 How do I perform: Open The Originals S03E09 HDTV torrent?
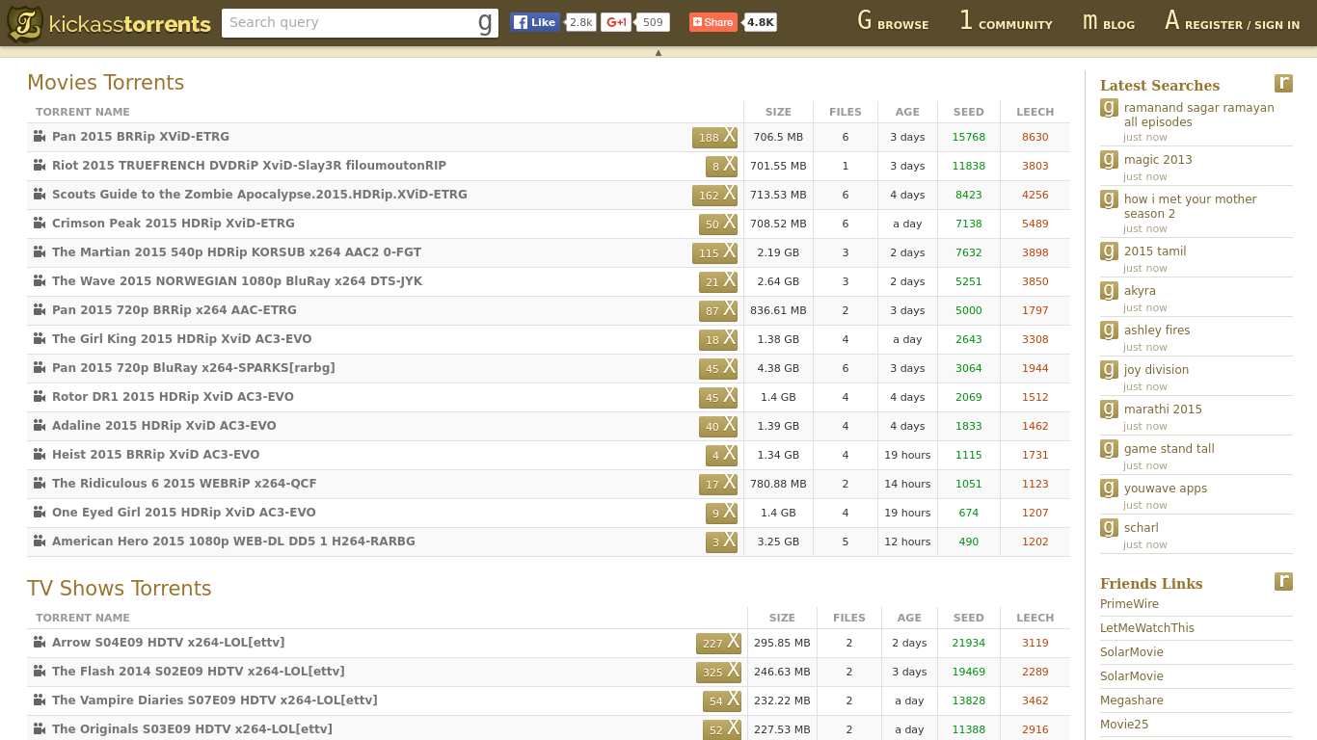pyautogui.click(x=192, y=729)
